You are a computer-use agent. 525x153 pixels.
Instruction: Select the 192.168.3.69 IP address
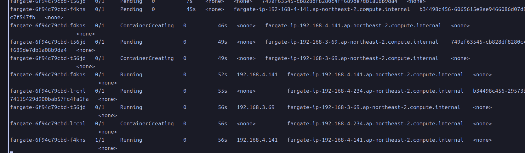255,107
